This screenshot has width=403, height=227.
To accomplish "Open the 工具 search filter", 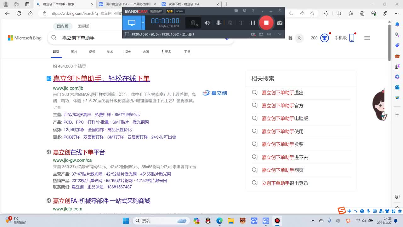I will click(x=187, y=52).
